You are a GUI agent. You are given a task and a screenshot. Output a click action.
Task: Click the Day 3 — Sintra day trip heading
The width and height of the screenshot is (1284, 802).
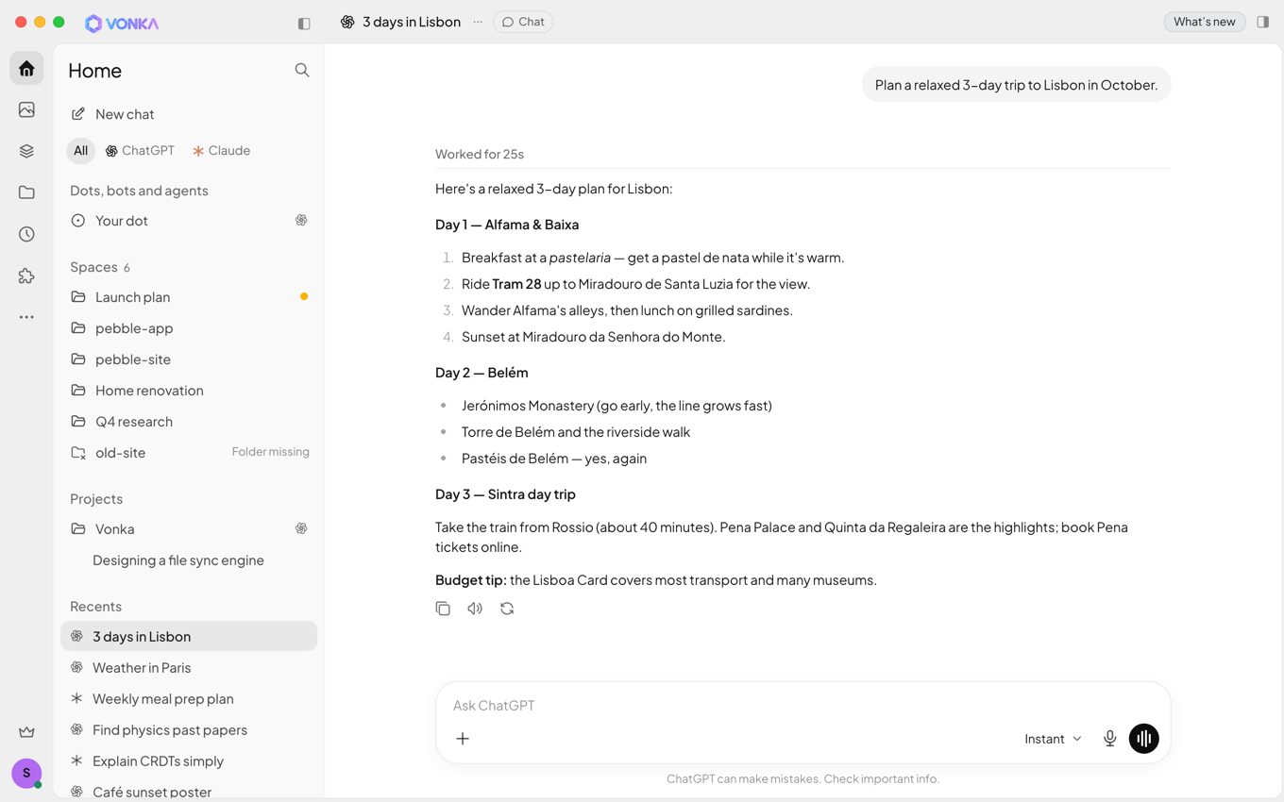(505, 494)
